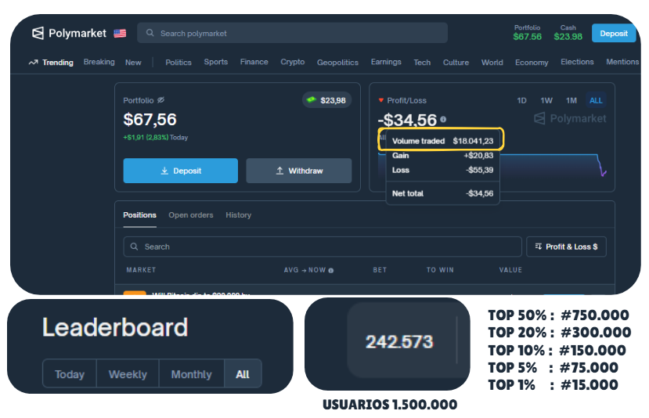
Task: Select the magnifier icon in top search bar
Action: (150, 33)
